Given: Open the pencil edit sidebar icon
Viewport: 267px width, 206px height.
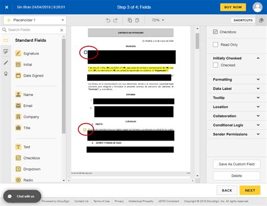Looking at the screenshot, I should point(6,63).
